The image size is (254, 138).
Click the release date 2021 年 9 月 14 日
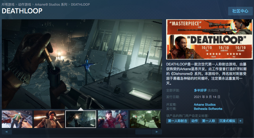pyautogui.click(x=207, y=97)
